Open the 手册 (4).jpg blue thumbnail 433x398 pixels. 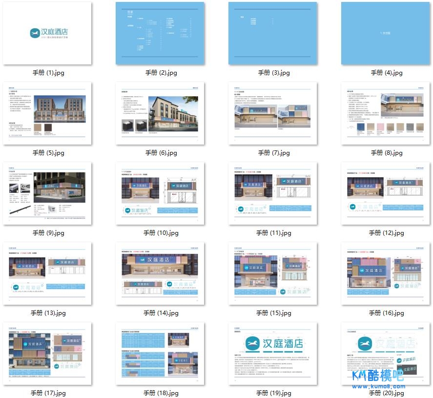[x=386, y=33]
